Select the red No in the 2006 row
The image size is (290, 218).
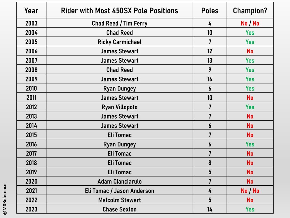(250, 51)
